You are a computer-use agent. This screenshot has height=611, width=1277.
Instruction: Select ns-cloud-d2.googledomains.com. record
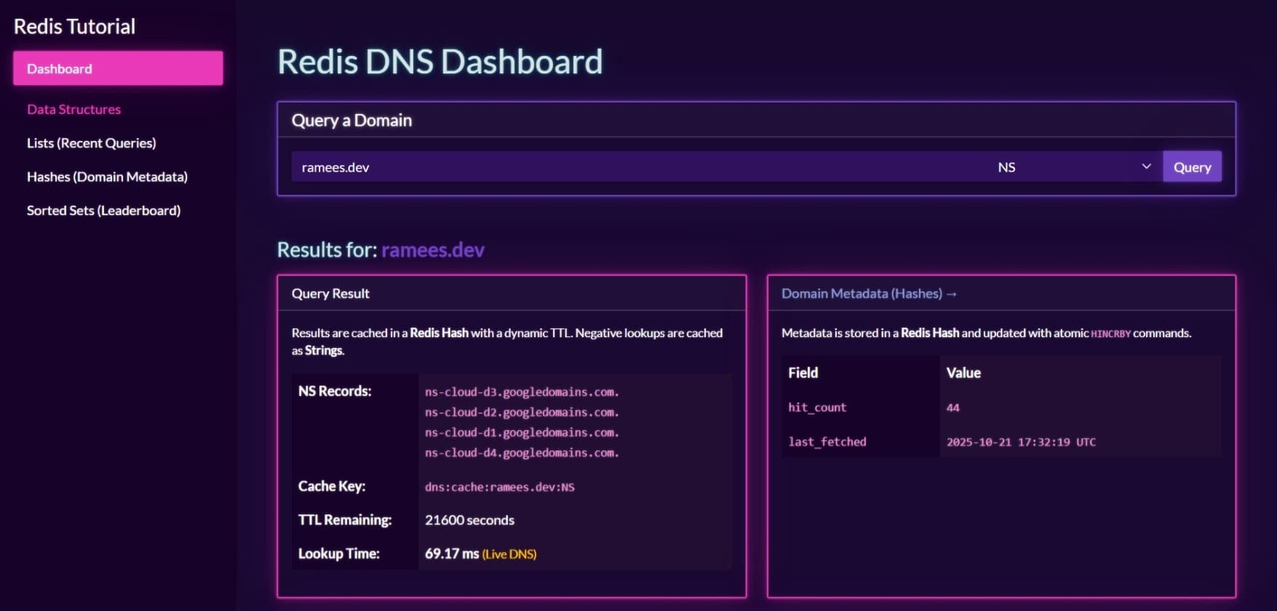522,412
